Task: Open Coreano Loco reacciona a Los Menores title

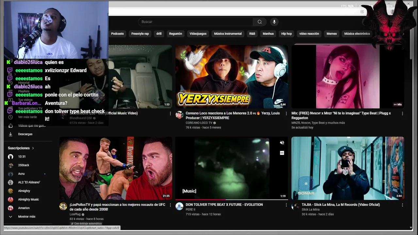Action: click(233, 116)
